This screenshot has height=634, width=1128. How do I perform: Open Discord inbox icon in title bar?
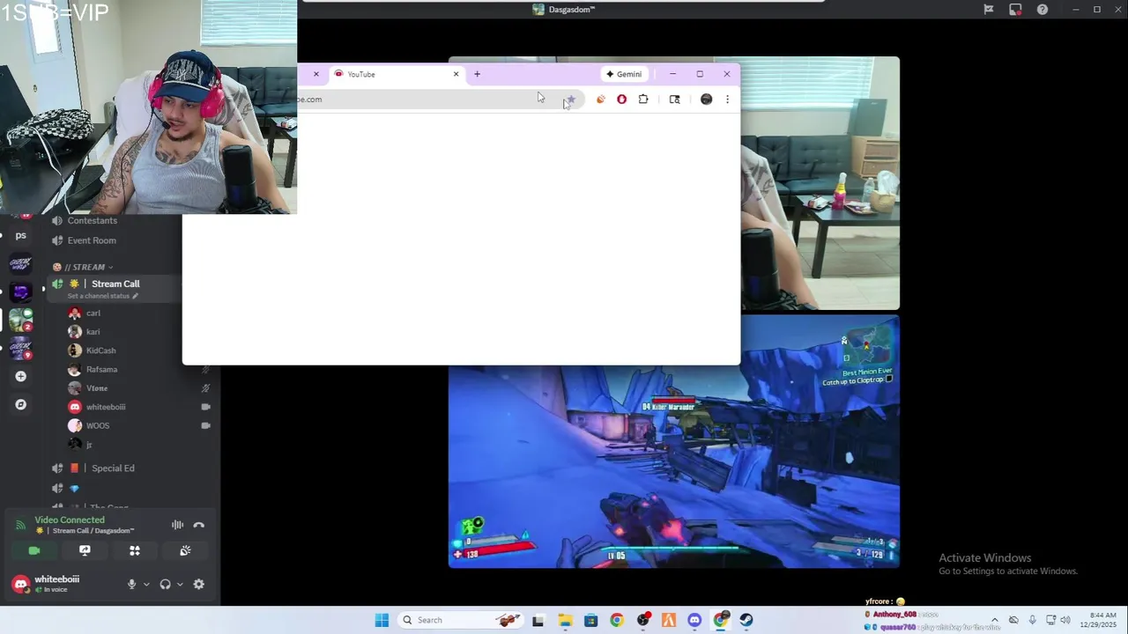1015,10
